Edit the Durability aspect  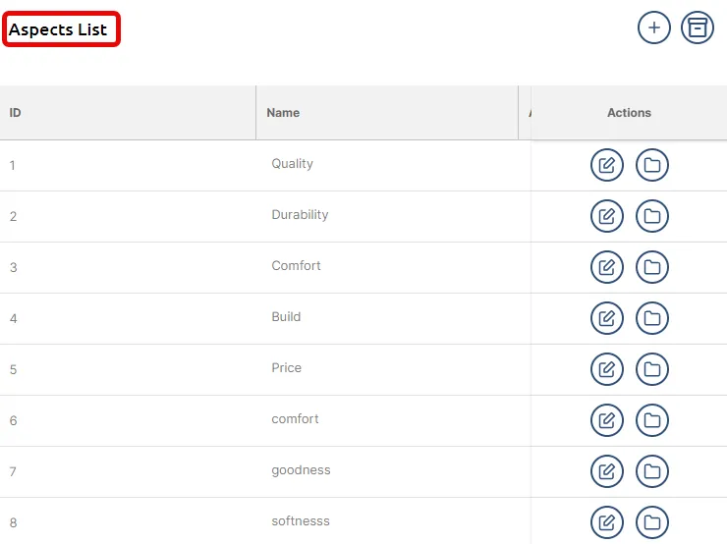[x=606, y=216]
